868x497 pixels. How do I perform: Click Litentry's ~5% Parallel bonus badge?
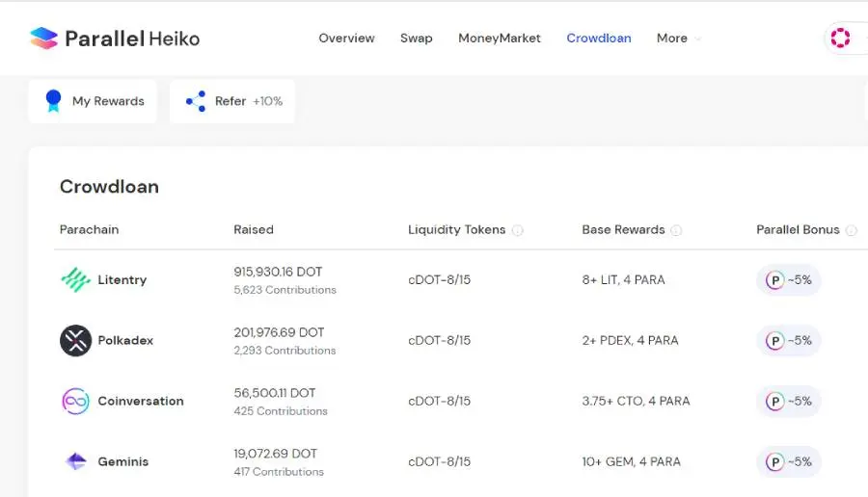(788, 279)
